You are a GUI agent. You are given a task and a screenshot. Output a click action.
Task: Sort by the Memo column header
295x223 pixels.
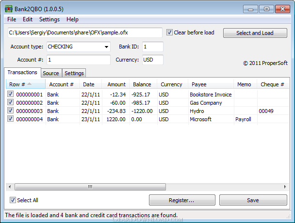245,84
